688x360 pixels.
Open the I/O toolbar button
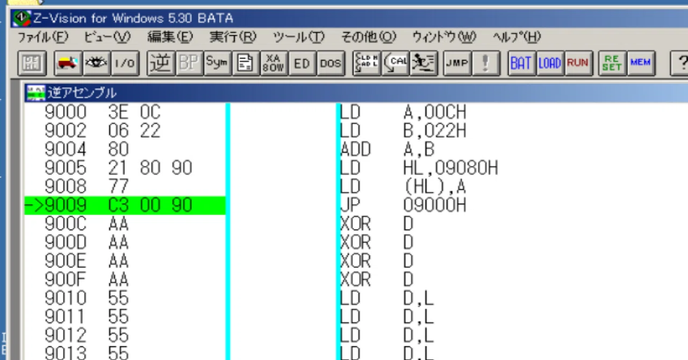click(125, 63)
